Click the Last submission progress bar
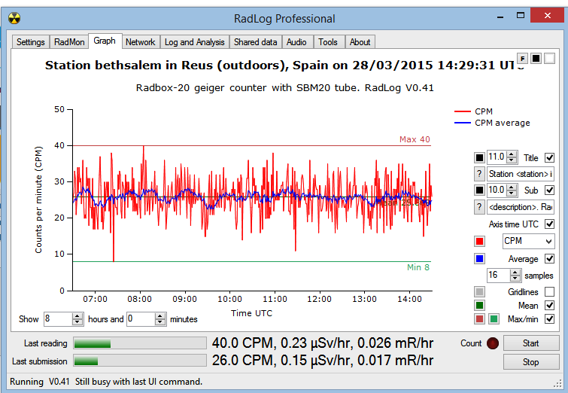Viewport: 568px width, 393px height. [x=140, y=361]
